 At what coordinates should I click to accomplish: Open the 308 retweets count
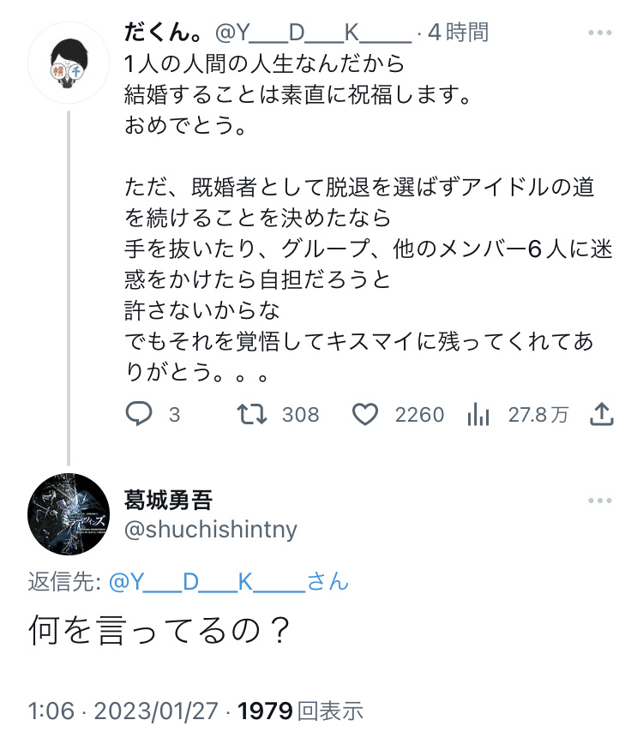pos(300,415)
